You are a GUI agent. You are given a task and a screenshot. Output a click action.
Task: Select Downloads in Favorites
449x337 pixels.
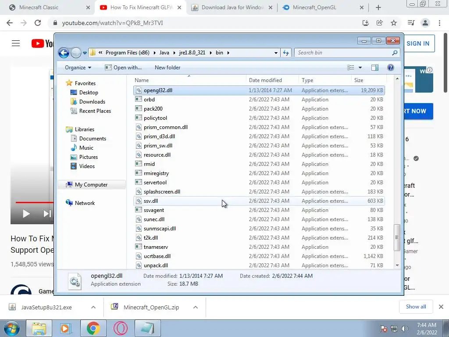(x=92, y=102)
